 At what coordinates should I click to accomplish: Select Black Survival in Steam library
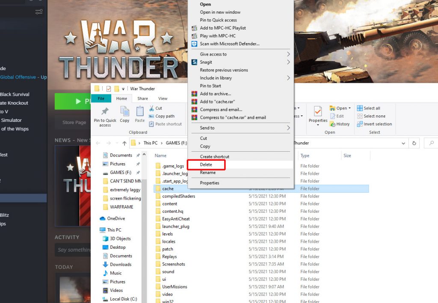[x=15, y=94]
